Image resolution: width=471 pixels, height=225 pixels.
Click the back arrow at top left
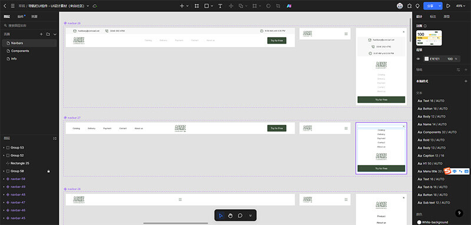pyautogui.click(x=5, y=6)
